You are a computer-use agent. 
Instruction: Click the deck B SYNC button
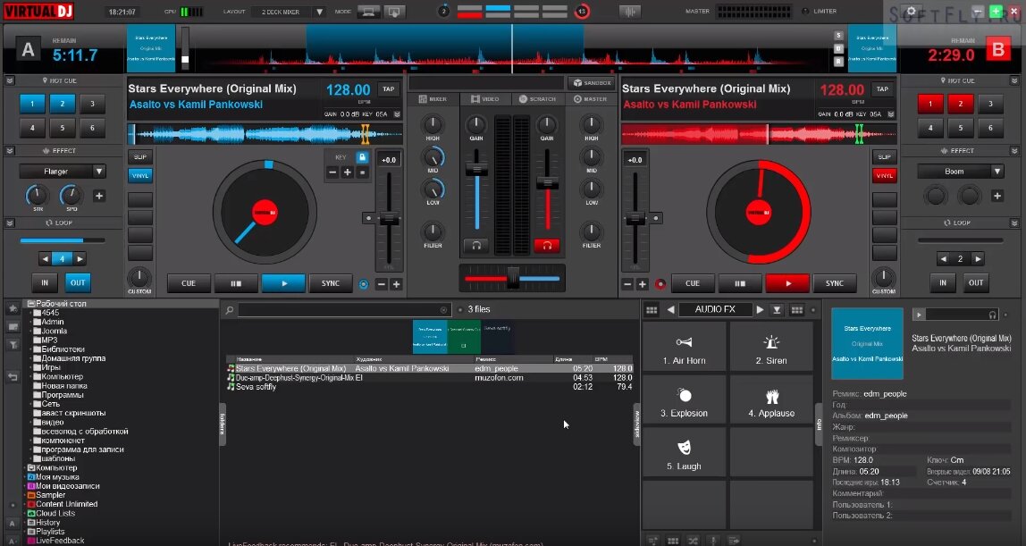(x=834, y=284)
